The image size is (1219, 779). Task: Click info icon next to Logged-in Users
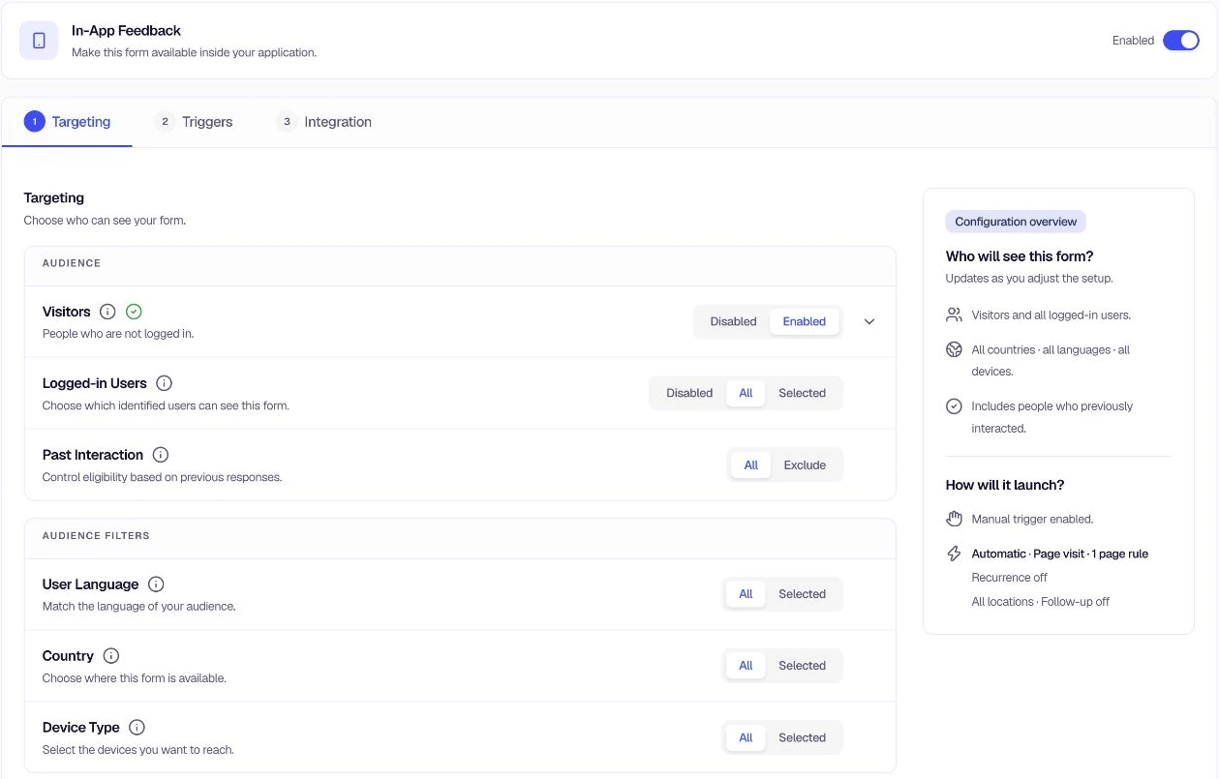164,383
